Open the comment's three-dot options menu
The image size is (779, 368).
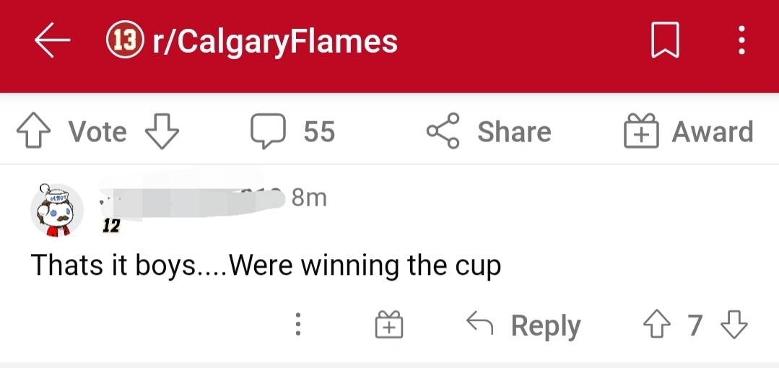pos(297,325)
